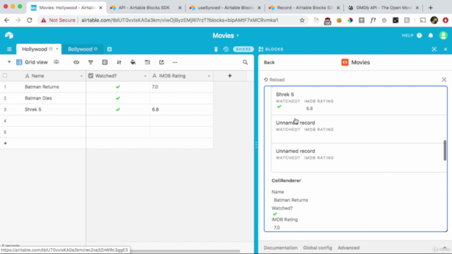Open Hollywood table tab dropdown arrow
452x254 pixels.
pyautogui.click(x=56, y=49)
